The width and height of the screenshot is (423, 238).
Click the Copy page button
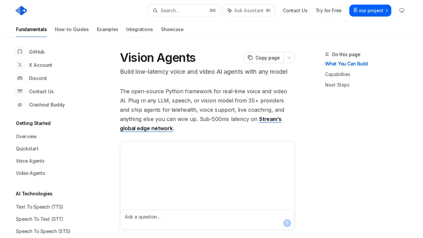tap(263, 58)
